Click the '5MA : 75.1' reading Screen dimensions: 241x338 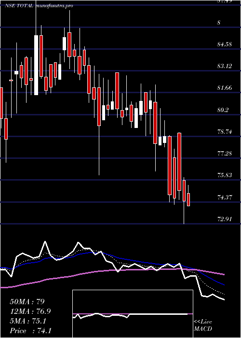click(28, 321)
